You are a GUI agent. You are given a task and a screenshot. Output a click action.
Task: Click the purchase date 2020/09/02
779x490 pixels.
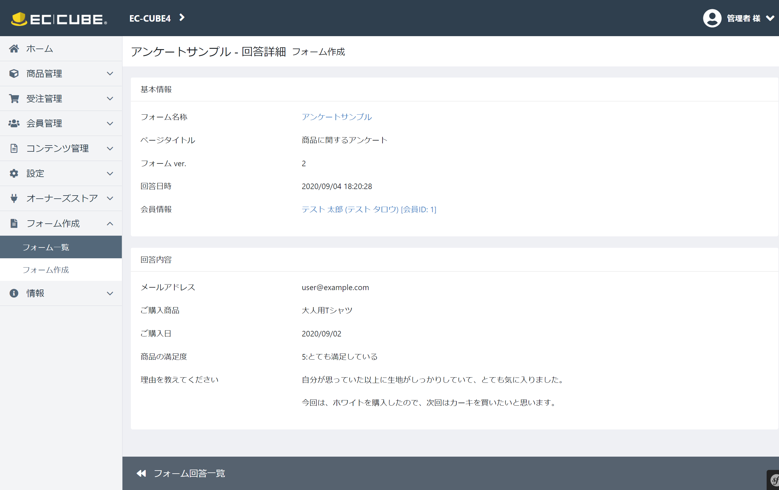[x=321, y=334]
